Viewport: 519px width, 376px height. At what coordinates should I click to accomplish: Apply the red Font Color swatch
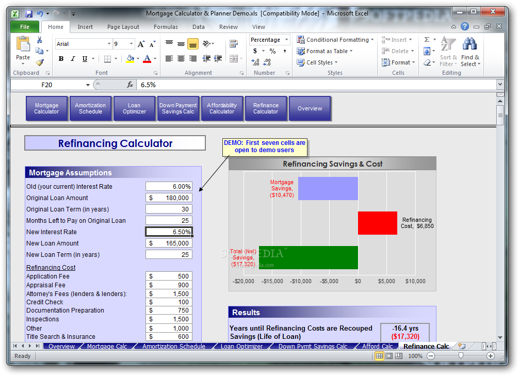pyautogui.click(x=147, y=59)
